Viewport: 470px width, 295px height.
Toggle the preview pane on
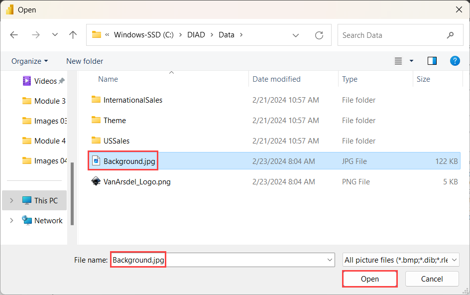432,61
